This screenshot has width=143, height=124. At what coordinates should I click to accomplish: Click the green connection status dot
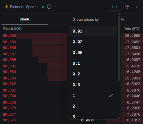coord(43,7)
